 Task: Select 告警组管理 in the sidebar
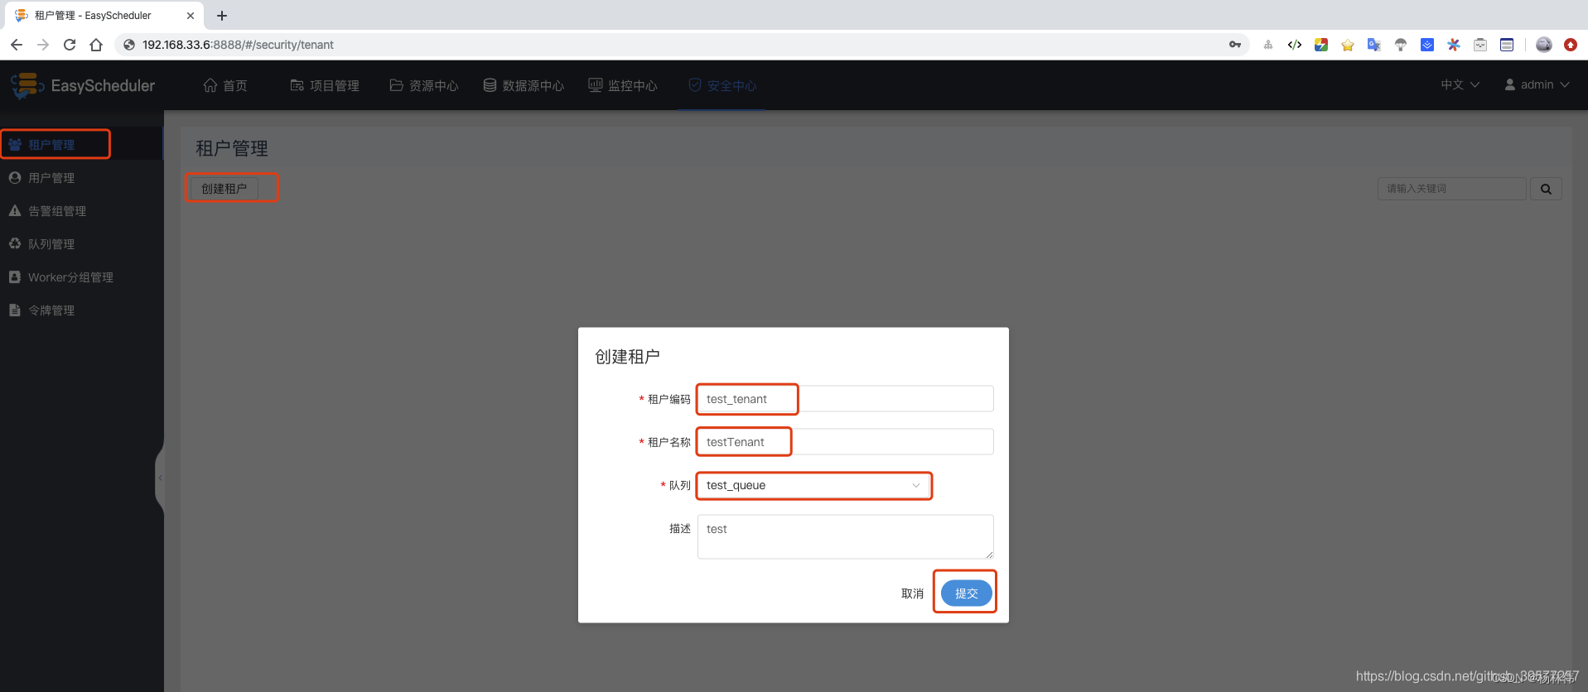pos(81,211)
